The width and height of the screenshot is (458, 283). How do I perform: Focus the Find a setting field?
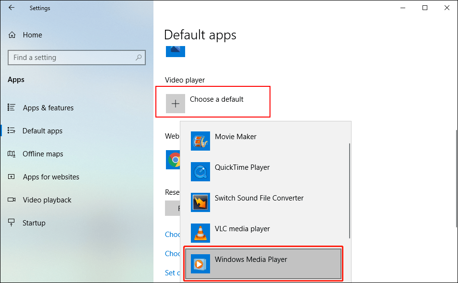pos(77,58)
